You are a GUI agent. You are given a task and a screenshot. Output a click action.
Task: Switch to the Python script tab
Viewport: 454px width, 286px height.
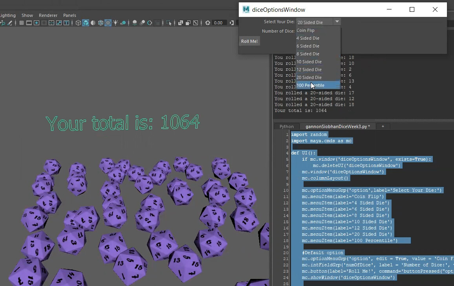(x=286, y=126)
